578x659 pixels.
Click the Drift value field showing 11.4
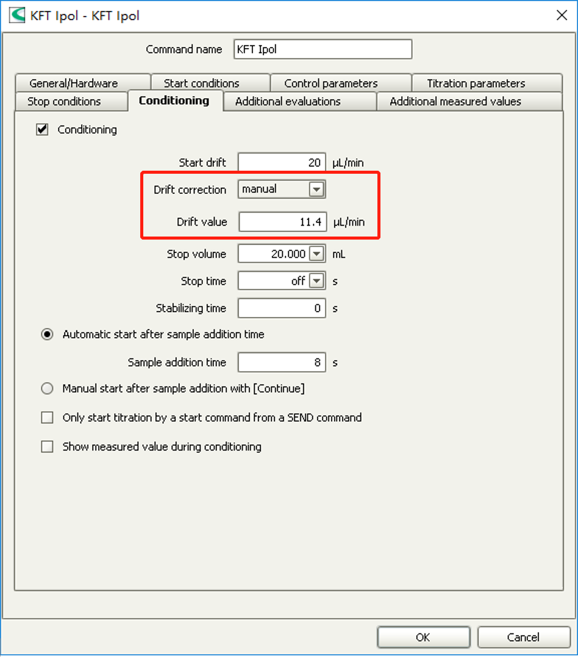[282, 222]
